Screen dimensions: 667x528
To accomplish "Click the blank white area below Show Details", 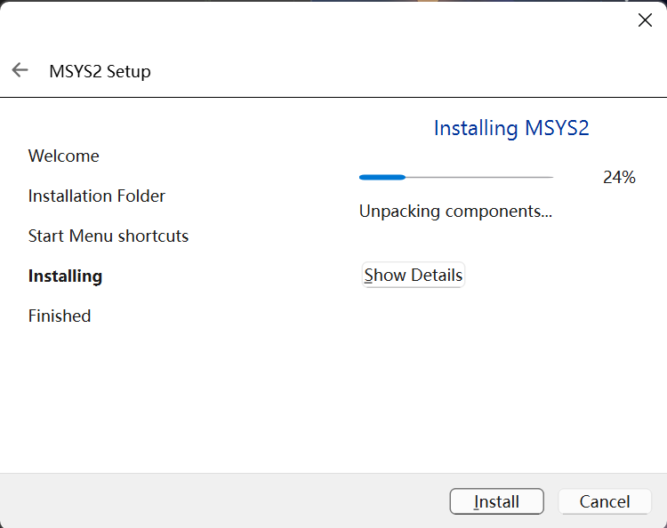I will click(x=498, y=382).
